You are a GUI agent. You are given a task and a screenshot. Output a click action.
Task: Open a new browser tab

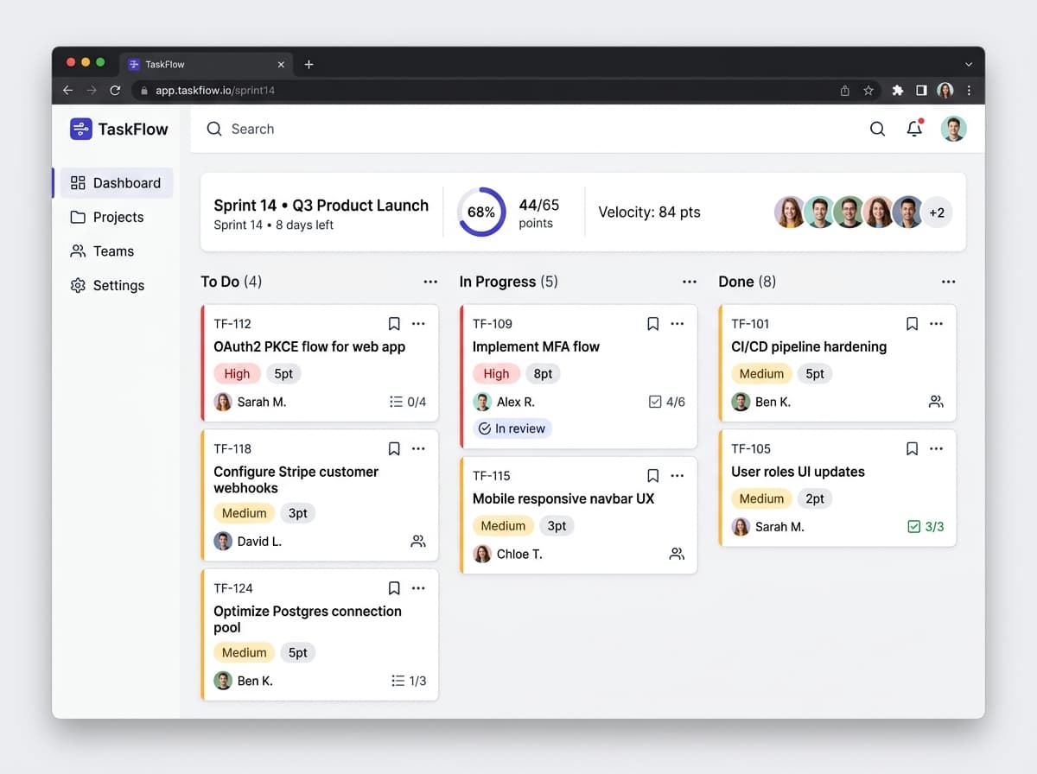[309, 64]
